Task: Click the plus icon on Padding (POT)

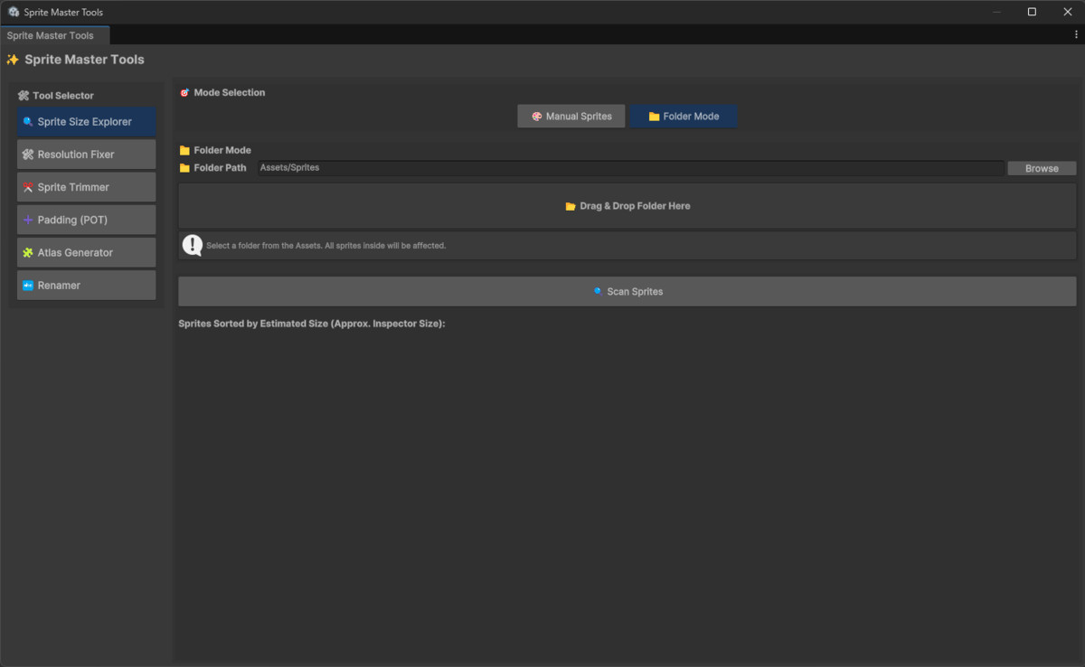Action: (x=28, y=220)
